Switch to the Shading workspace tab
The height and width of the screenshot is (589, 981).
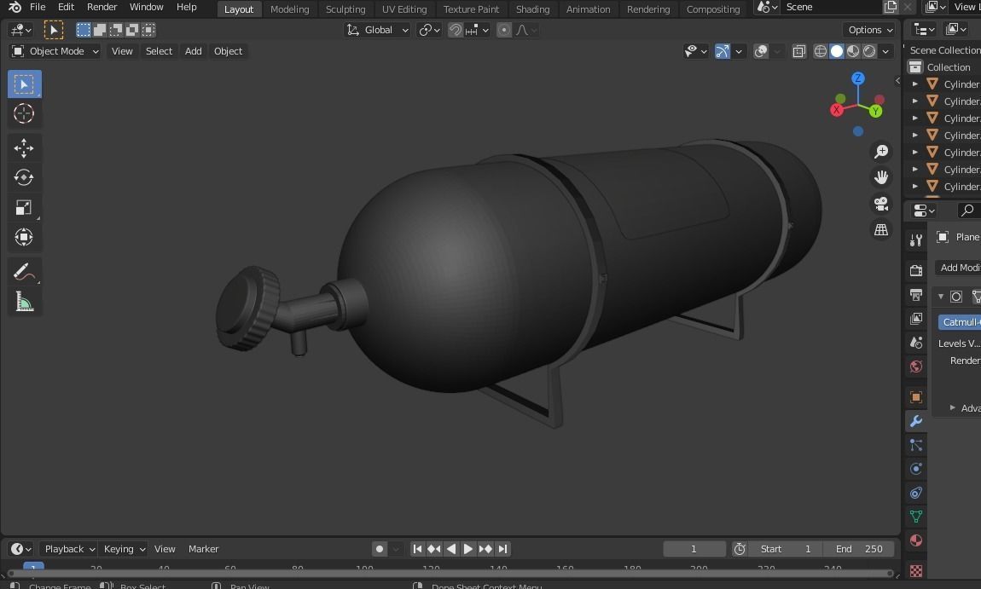(532, 9)
